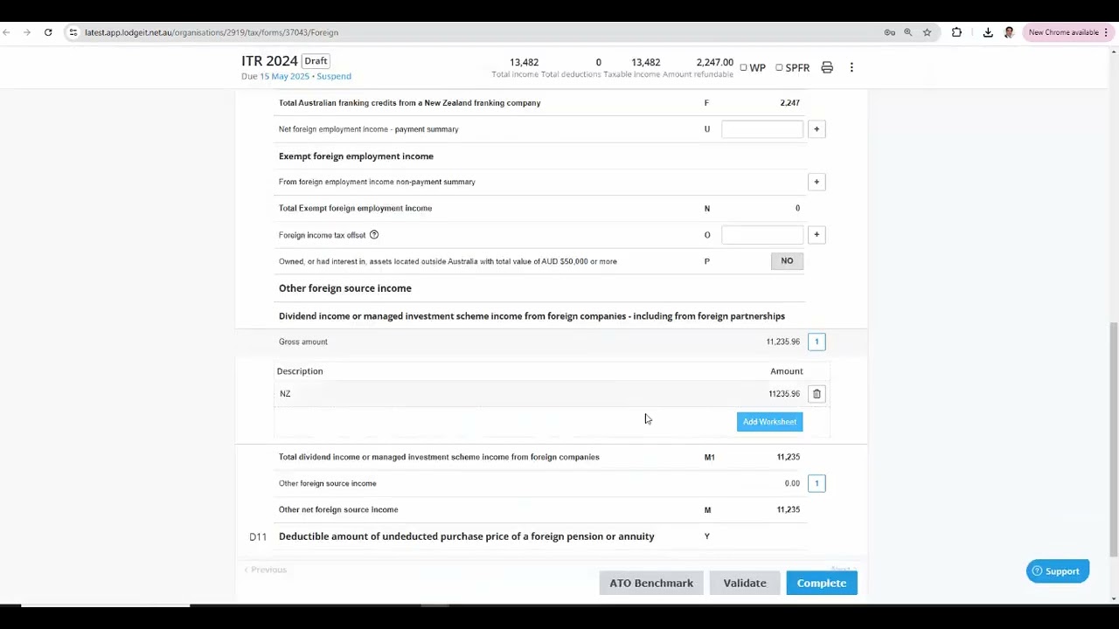Click the browser back arrow
This screenshot has width=1119, height=629.
pyautogui.click(x=6, y=32)
